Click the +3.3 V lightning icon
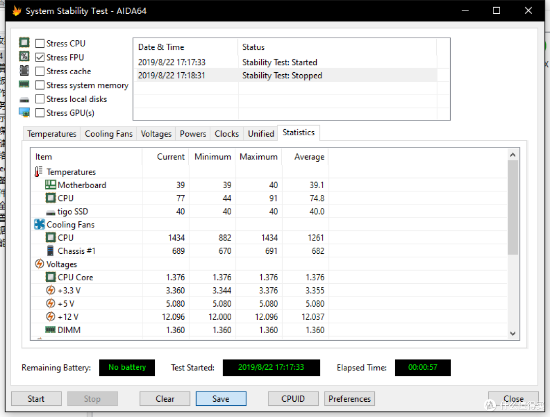 pos(50,290)
